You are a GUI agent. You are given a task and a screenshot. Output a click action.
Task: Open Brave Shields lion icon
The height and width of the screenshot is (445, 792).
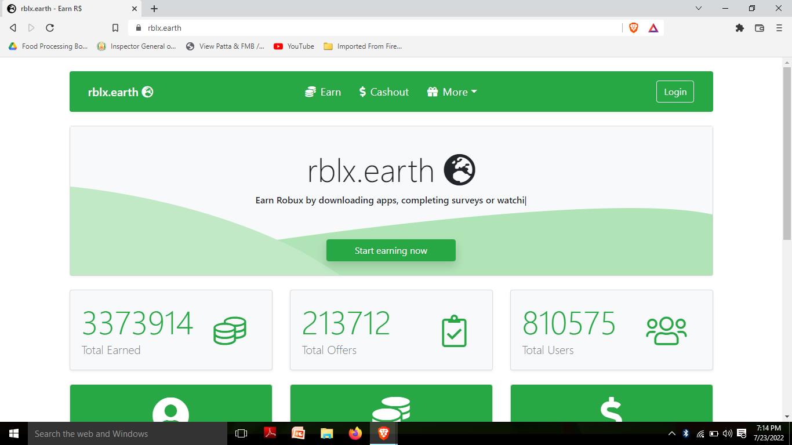pos(634,28)
